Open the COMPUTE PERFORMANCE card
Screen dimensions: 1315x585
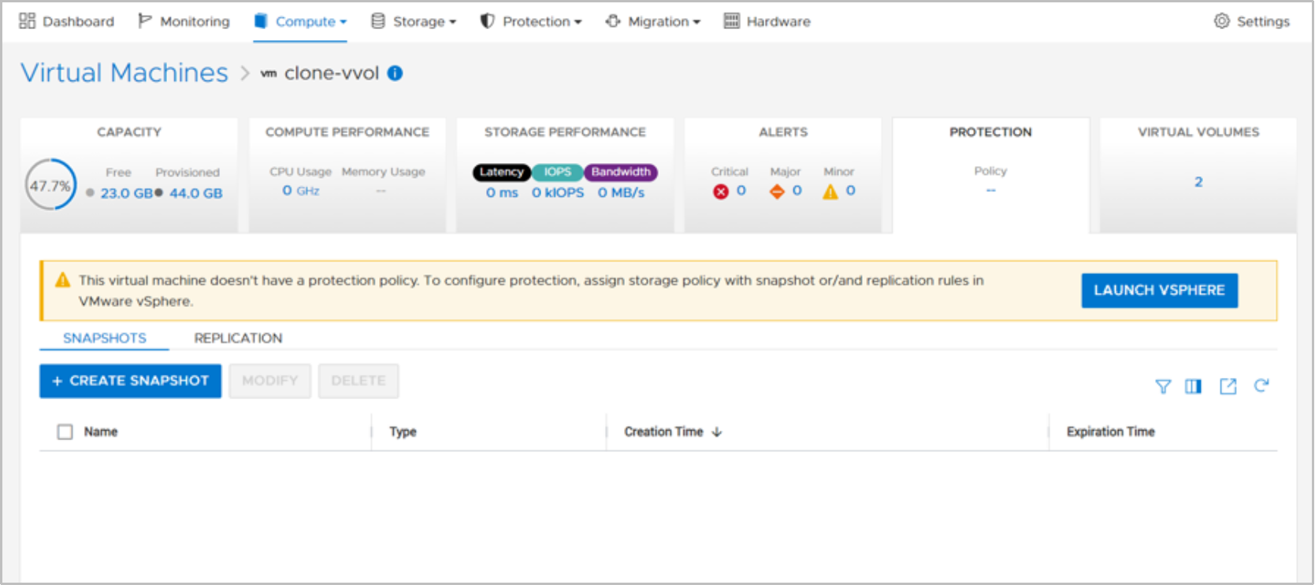pyautogui.click(x=347, y=175)
